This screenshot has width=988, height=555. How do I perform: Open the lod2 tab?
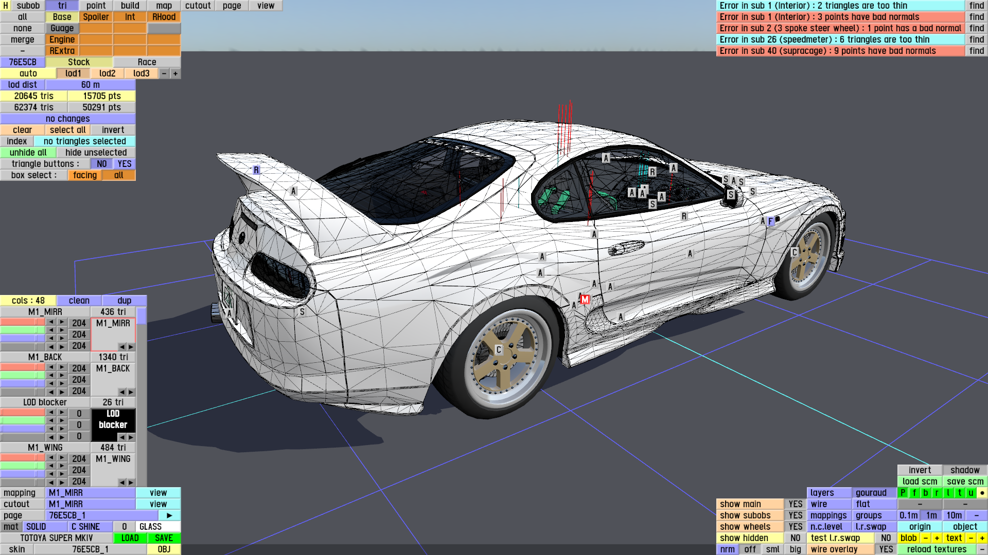(x=107, y=73)
